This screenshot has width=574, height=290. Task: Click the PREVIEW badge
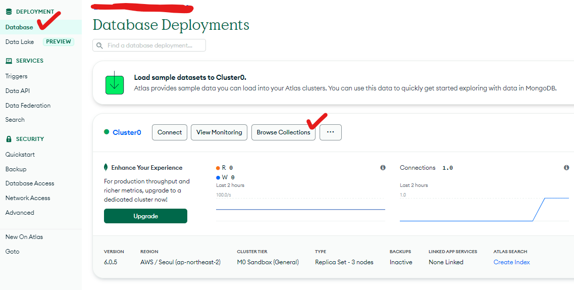[59, 42]
